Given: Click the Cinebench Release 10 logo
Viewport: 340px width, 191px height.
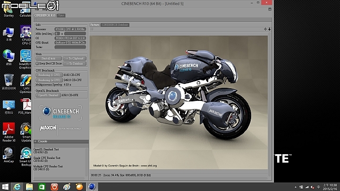Looking at the screenshot, I should (61, 113).
